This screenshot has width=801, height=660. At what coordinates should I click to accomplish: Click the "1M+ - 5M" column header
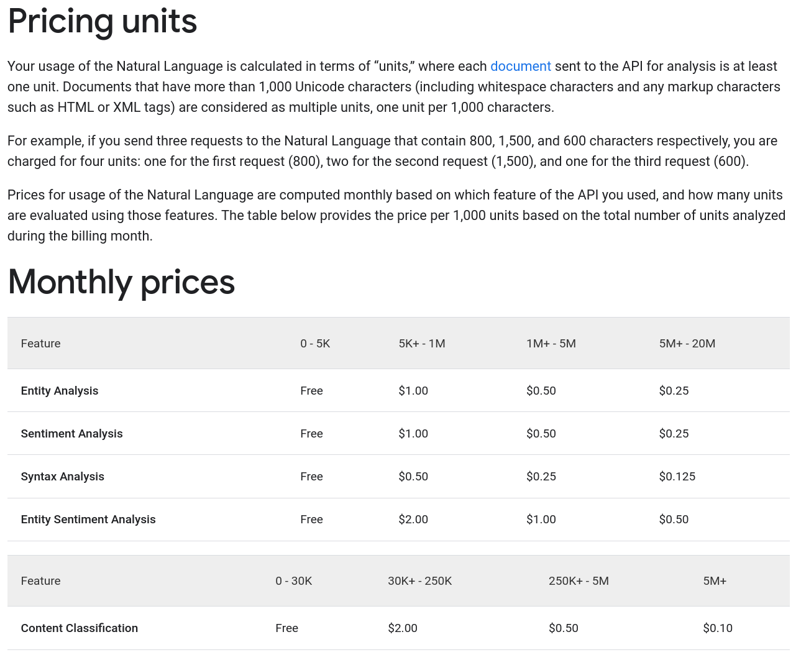click(551, 344)
